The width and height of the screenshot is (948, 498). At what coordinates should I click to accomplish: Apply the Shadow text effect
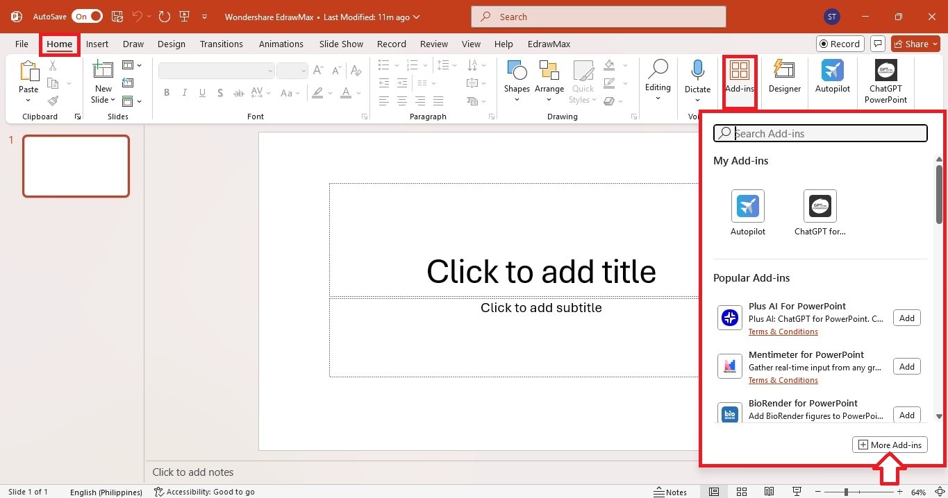click(x=220, y=93)
